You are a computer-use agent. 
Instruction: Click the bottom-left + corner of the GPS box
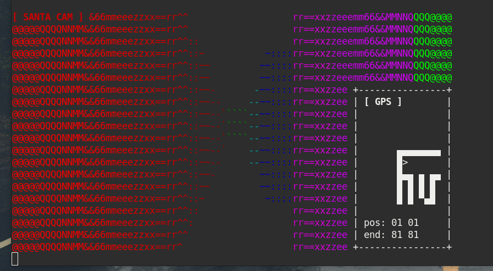coord(356,247)
